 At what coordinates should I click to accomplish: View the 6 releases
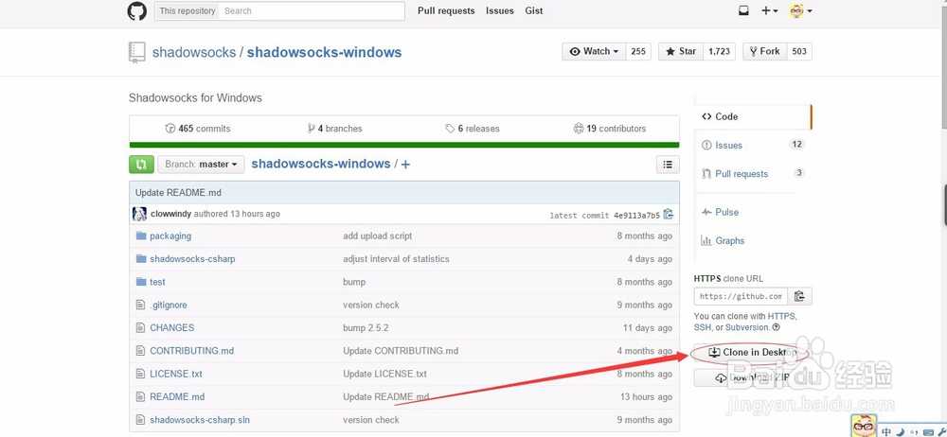(x=473, y=129)
